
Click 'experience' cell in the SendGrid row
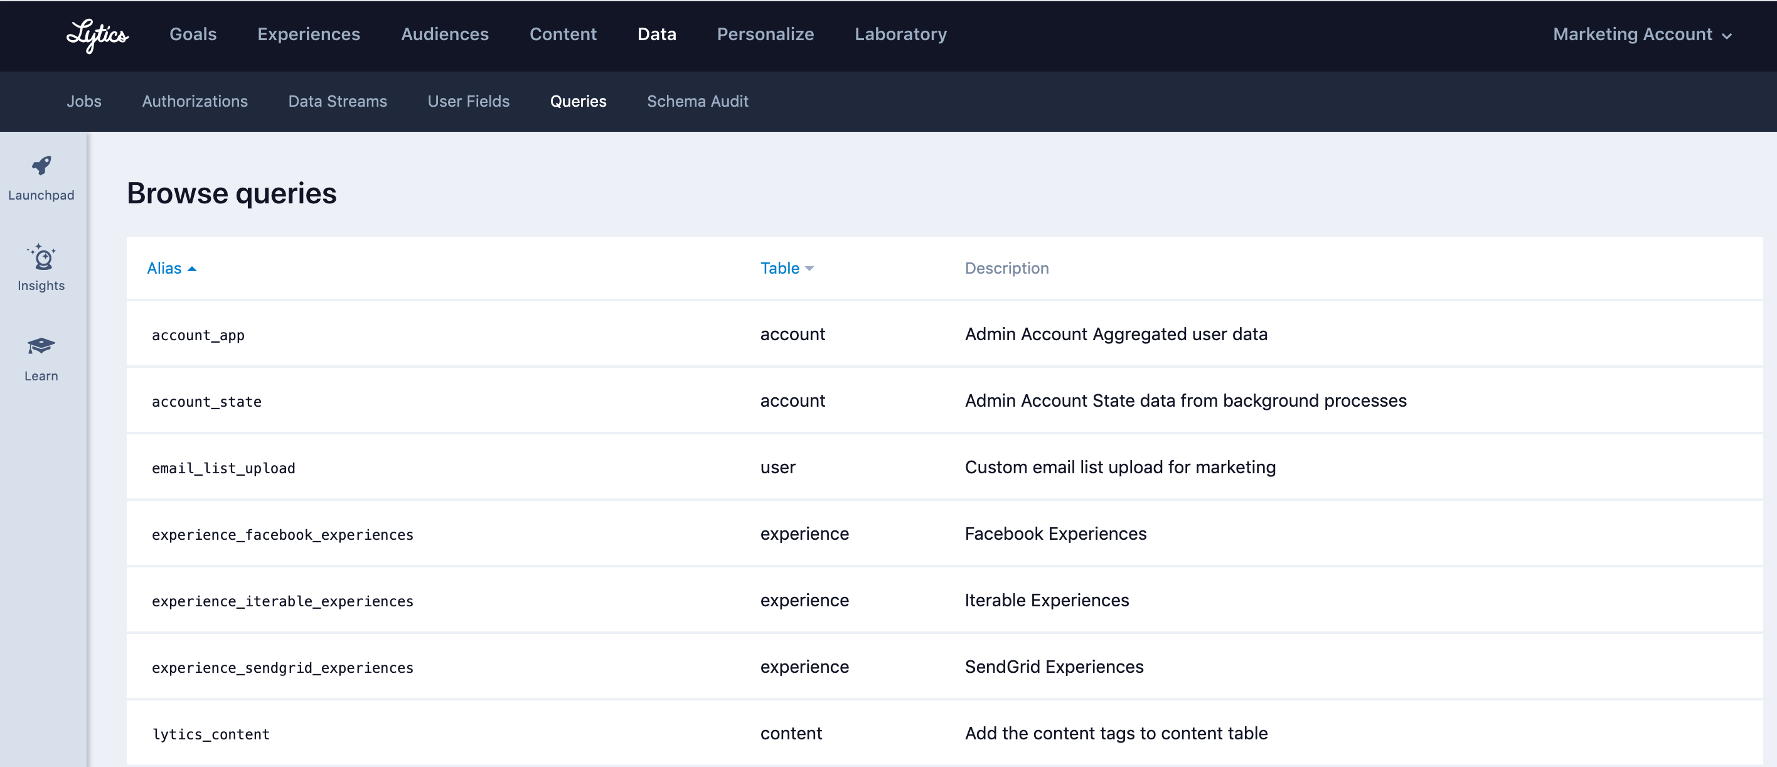(804, 667)
